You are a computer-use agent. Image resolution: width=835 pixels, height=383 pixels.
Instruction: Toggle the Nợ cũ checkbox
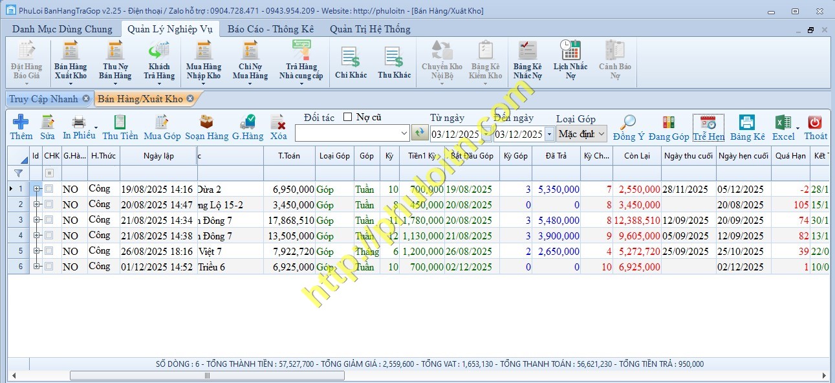click(348, 117)
